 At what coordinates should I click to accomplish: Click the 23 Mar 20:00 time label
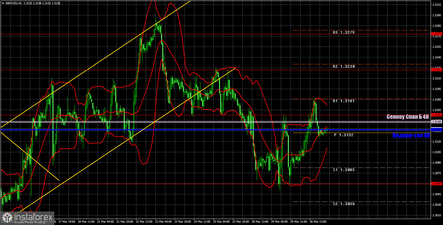click(183, 222)
